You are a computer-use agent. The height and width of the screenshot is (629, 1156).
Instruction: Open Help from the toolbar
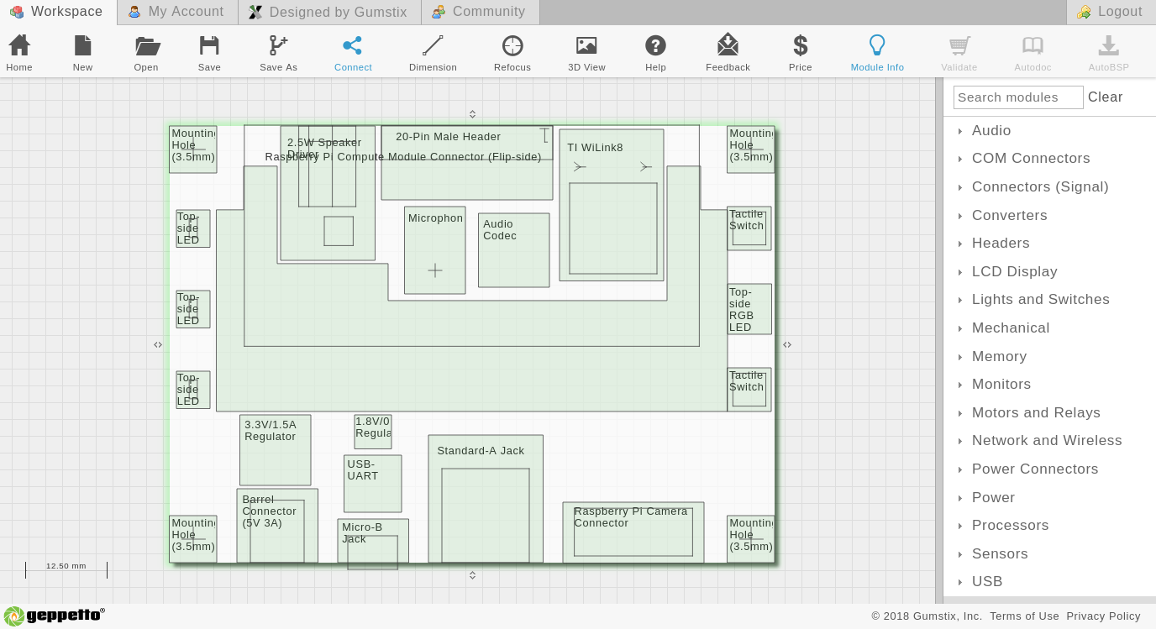(655, 53)
